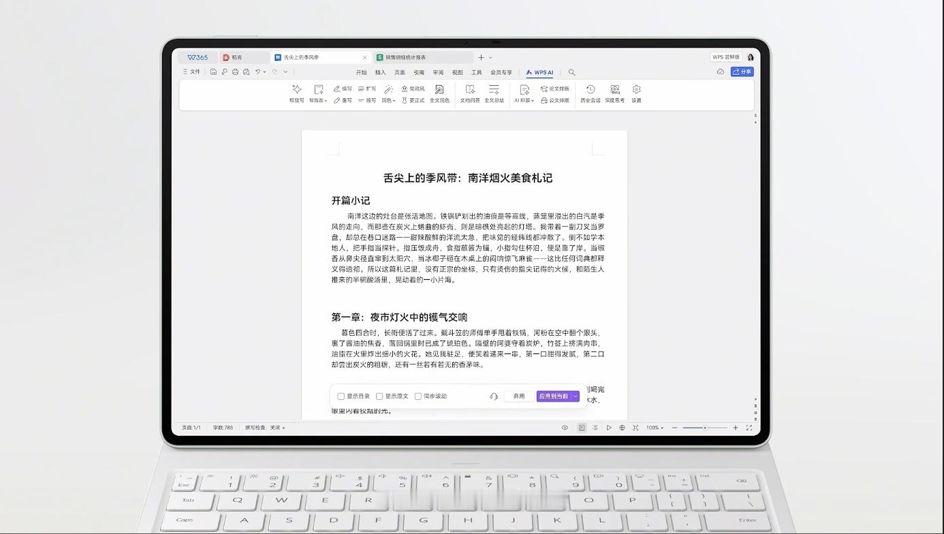
Task: Click the 应用到当前 apply button
Action: [554, 396]
